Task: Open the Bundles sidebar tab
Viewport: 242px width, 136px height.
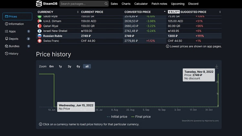Action: (17, 46)
